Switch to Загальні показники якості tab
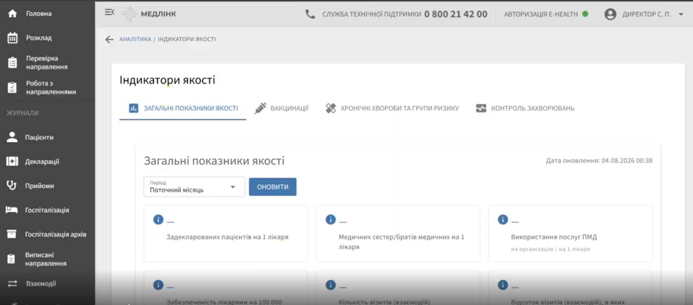The height and width of the screenshot is (305, 693). [183, 108]
